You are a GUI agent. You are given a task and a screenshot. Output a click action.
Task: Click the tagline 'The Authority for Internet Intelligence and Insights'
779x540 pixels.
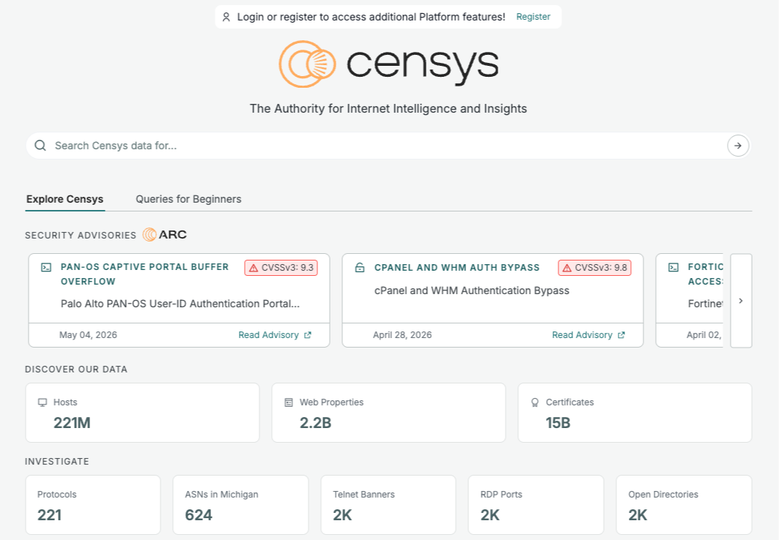(x=388, y=108)
